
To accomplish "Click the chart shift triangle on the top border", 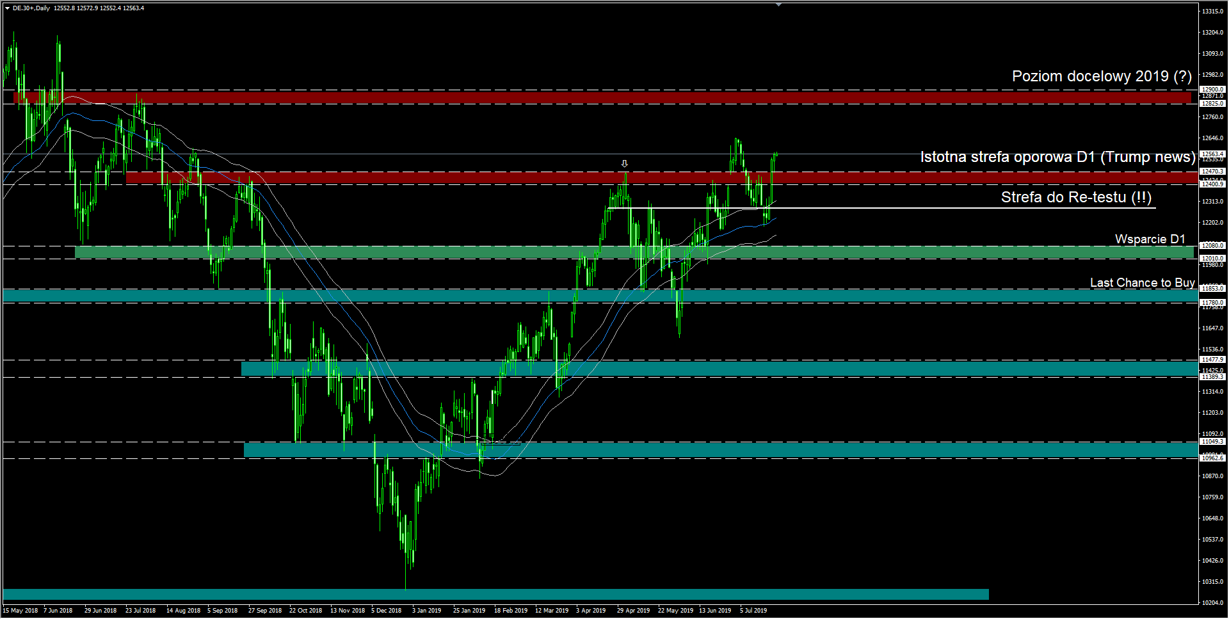I will tap(778, 4).
